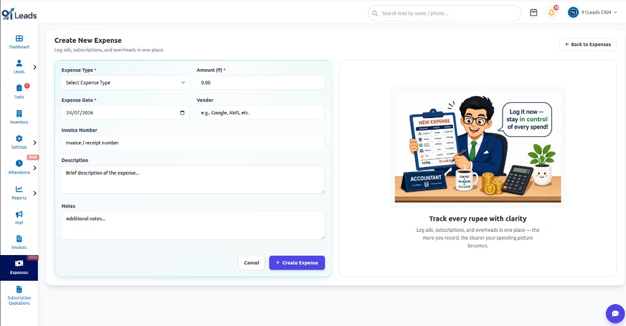Click the Amount input field
The image size is (626, 326).
(260, 83)
